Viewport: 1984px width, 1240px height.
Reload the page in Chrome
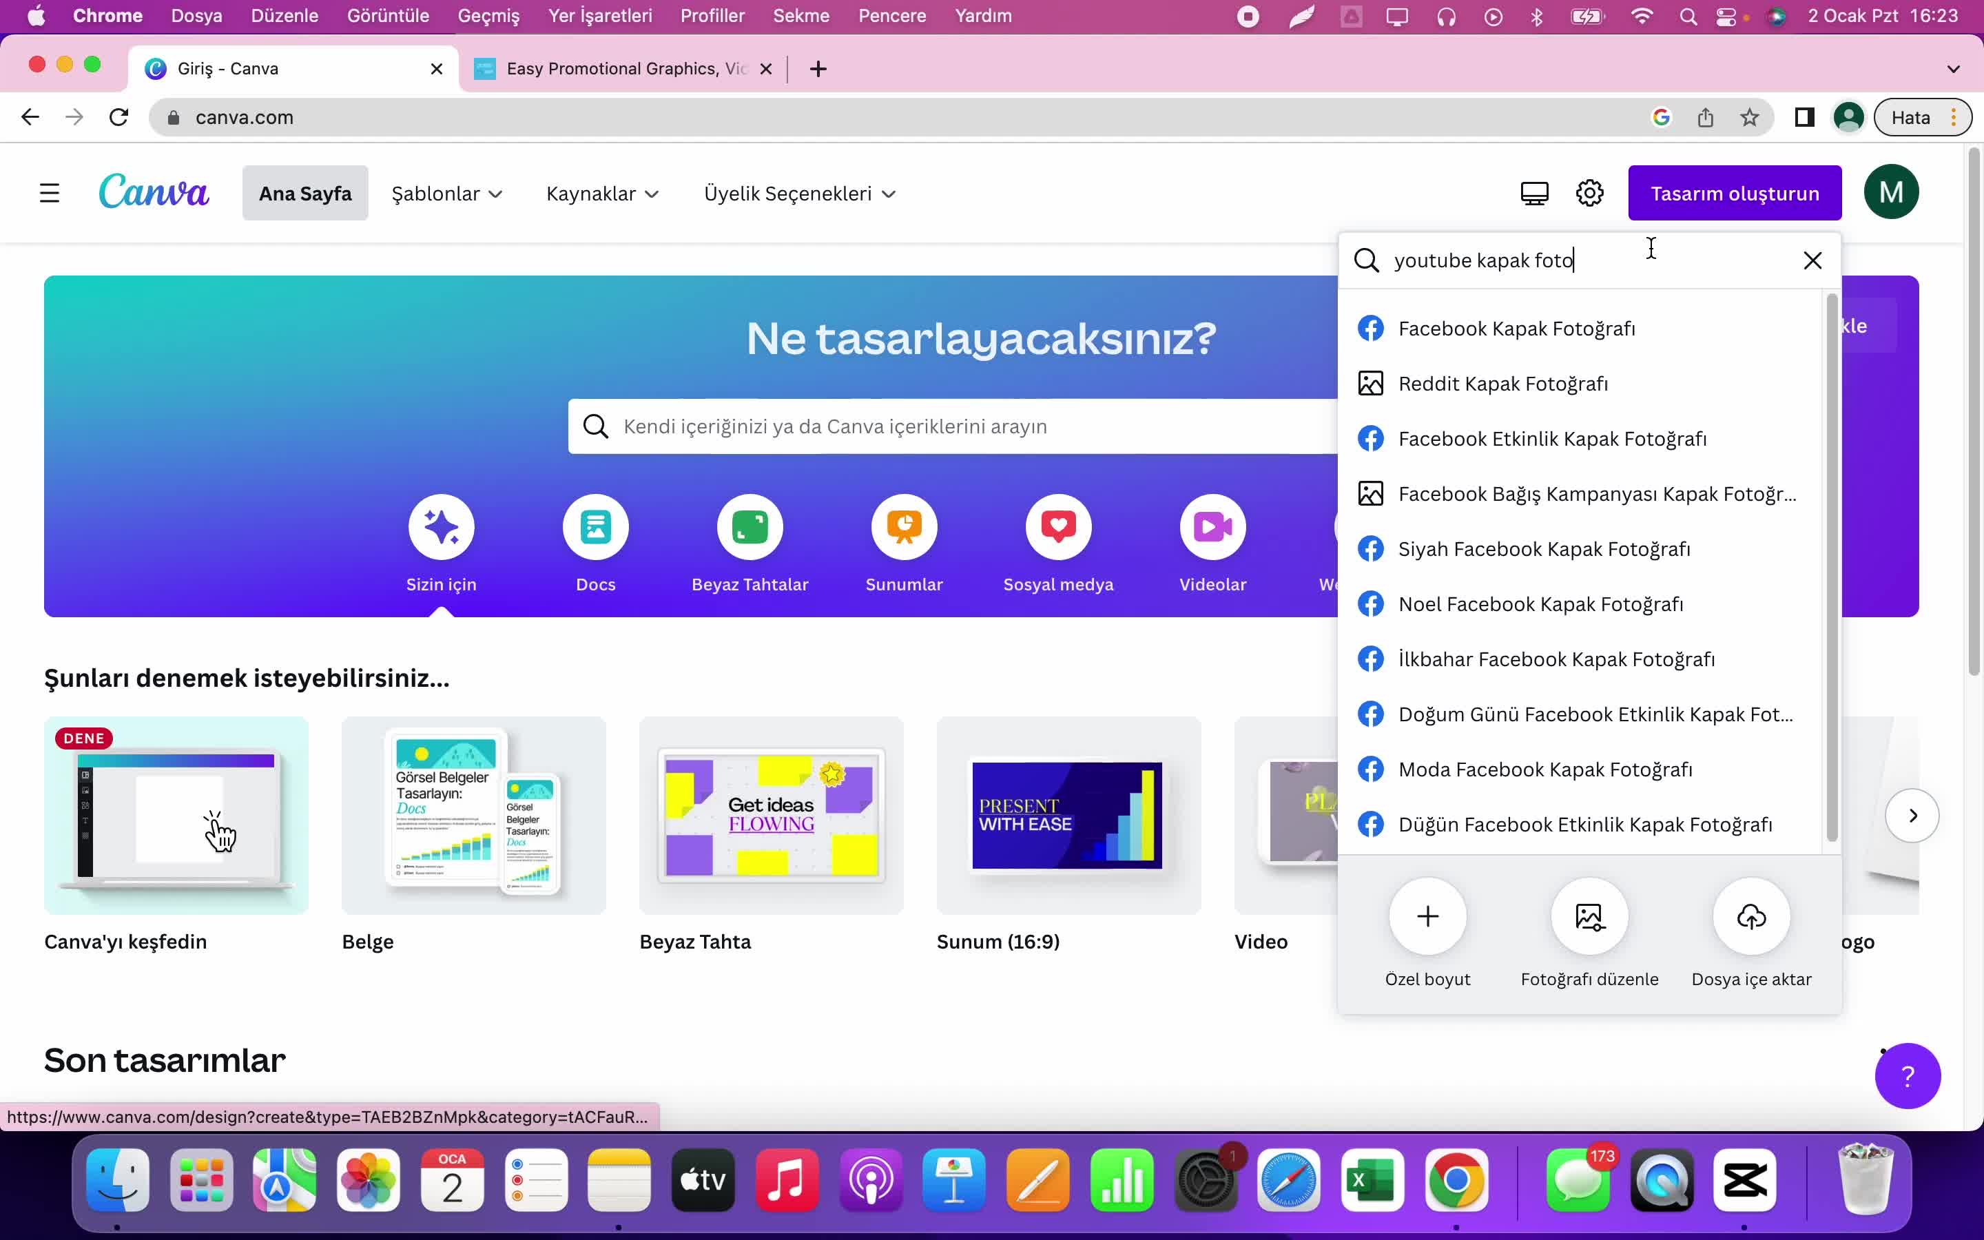click(119, 117)
